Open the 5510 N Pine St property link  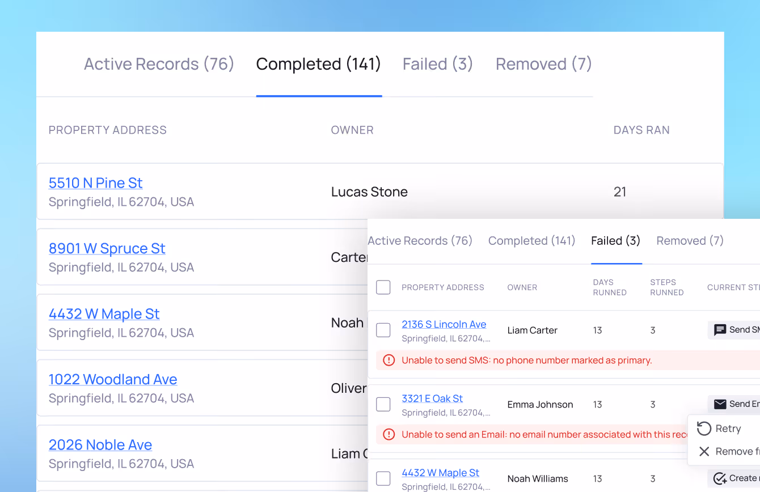click(95, 183)
